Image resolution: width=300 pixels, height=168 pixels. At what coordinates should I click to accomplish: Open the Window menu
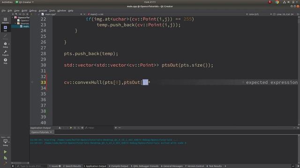[x=61, y=11]
